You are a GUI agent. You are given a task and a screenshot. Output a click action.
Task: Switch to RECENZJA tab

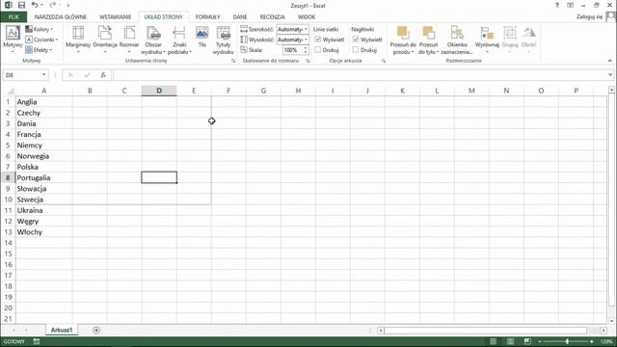tap(272, 17)
